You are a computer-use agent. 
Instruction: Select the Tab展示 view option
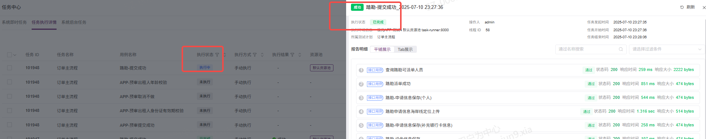(x=405, y=49)
